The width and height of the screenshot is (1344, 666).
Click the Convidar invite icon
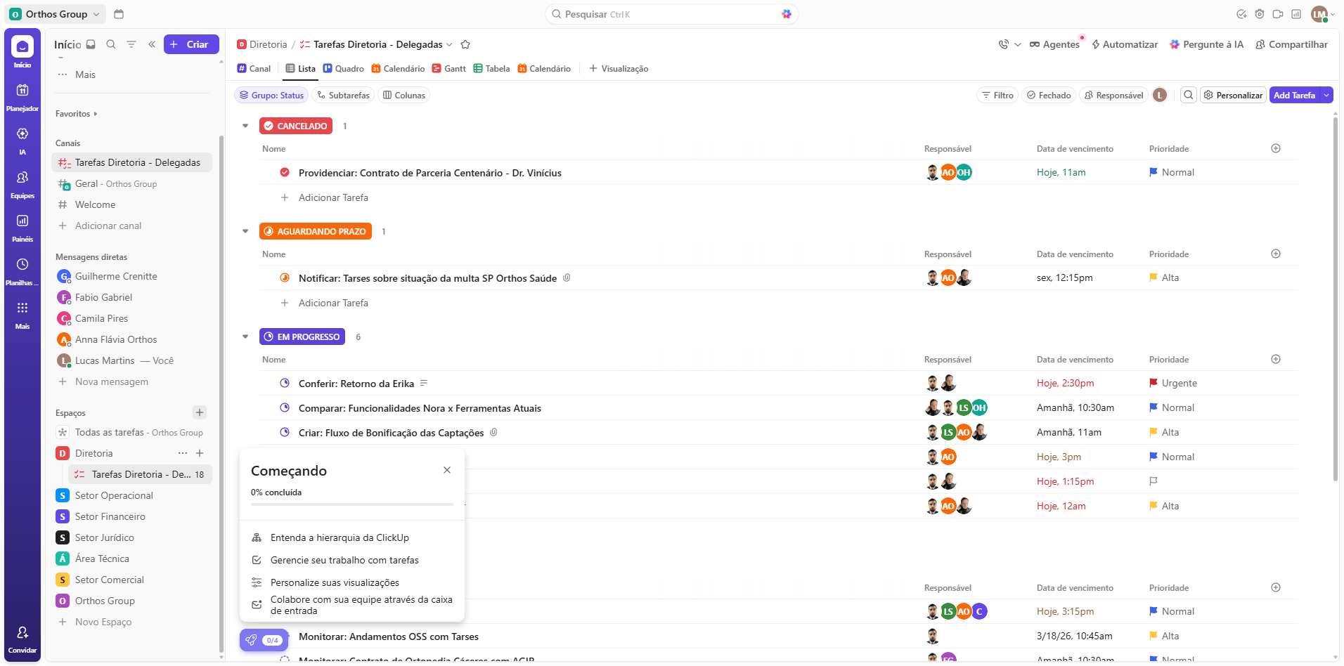(x=22, y=633)
